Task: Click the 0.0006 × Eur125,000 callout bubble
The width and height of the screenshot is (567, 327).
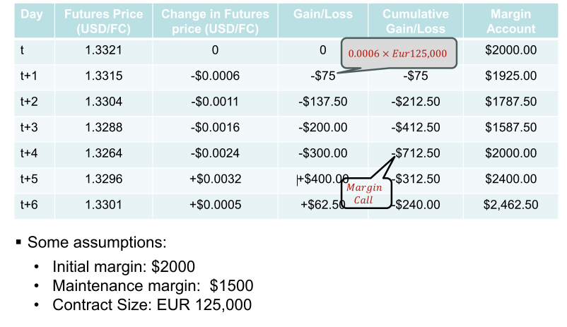Action: coord(399,53)
